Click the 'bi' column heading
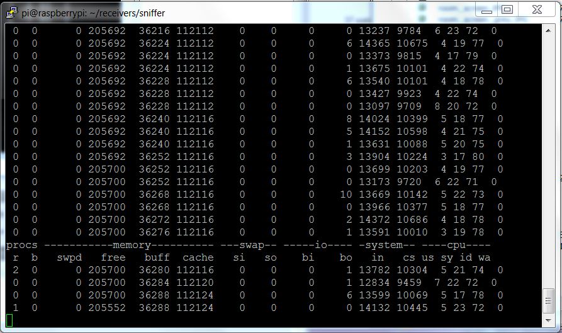This screenshot has width=562, height=333. pos(308,257)
